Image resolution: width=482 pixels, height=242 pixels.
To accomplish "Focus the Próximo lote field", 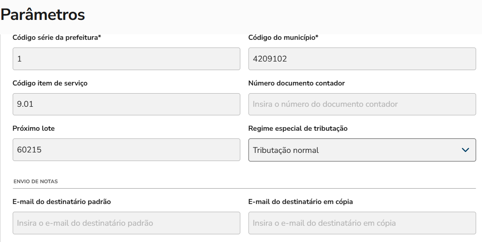I will [126, 150].
